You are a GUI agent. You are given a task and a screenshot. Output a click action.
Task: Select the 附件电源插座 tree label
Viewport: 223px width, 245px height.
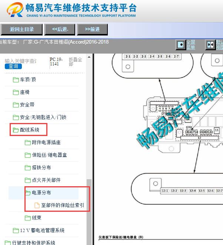point(46,142)
